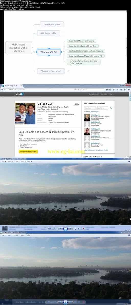Viewport: 131px width, 305px height.
Task: Open More professionals named Nikhil Parekh link
Action: click(96, 150)
